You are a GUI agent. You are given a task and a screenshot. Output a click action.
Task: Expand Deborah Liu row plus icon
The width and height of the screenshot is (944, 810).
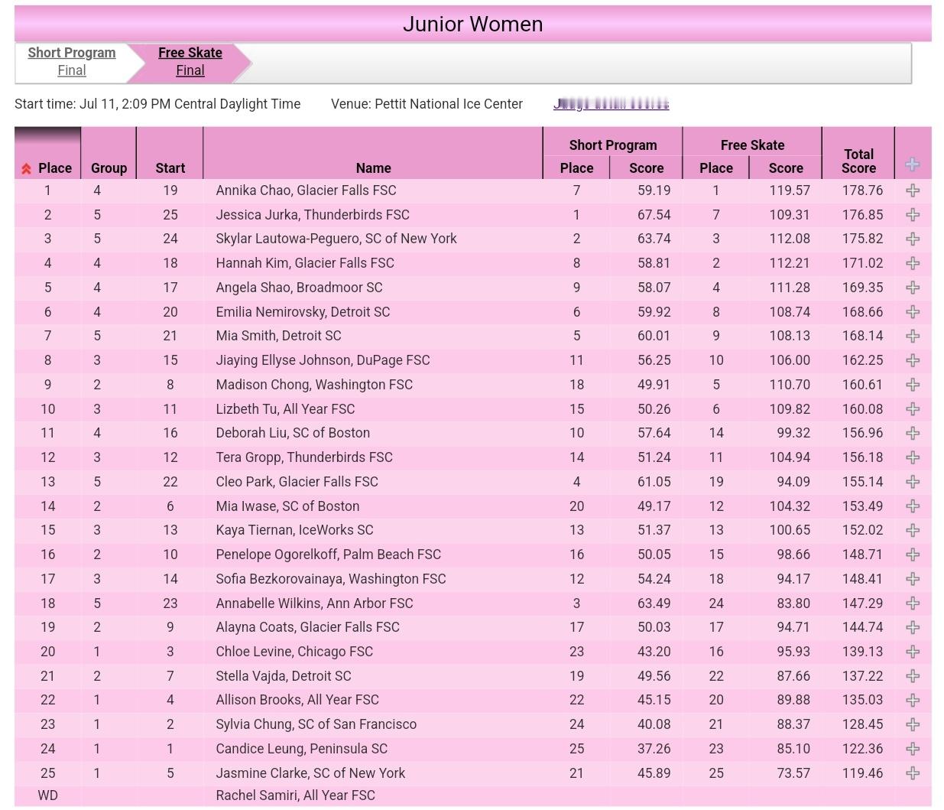click(x=913, y=433)
